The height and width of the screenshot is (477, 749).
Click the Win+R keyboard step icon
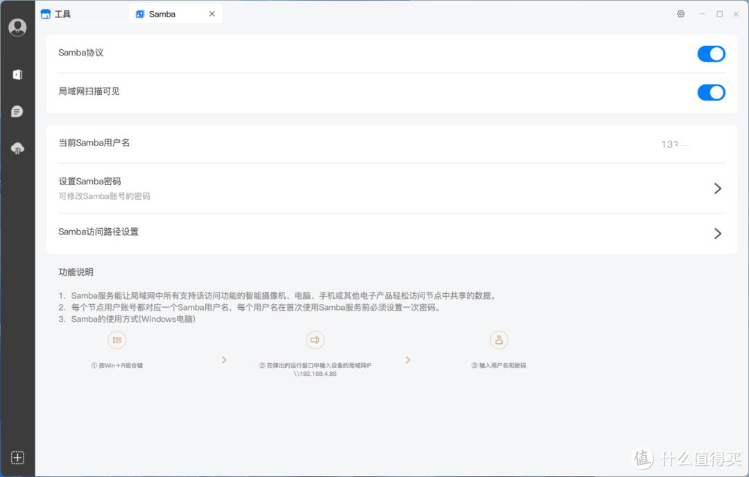coord(117,340)
